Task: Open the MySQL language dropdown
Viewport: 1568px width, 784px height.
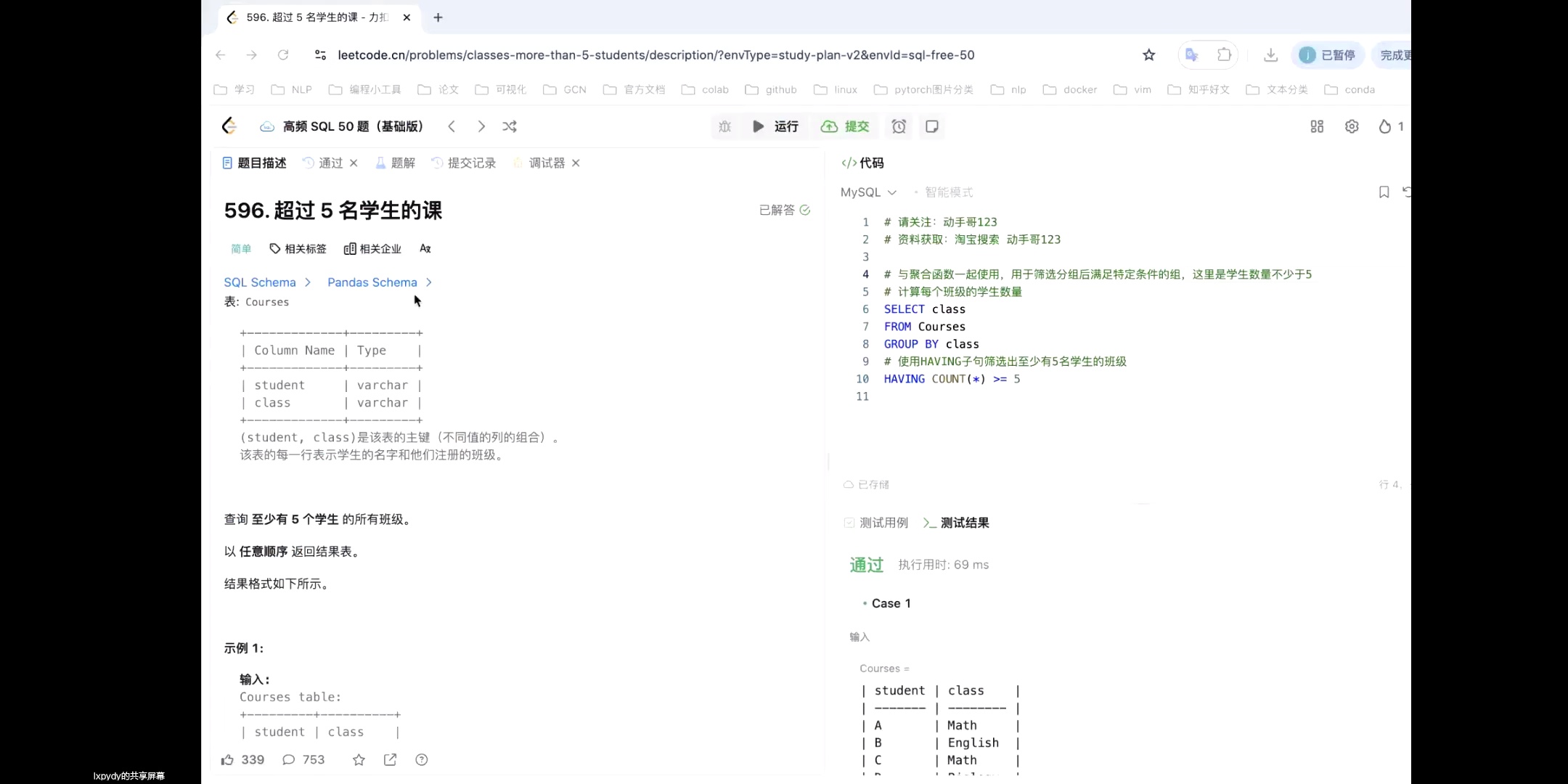Action: (x=867, y=192)
